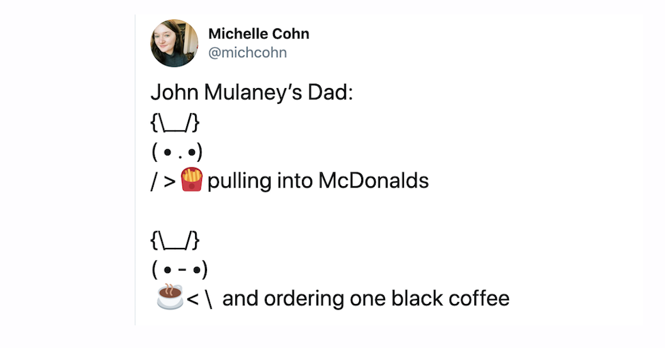Open Michelle Cohn's profile avatar photo
The image size is (665, 348).
click(x=174, y=43)
